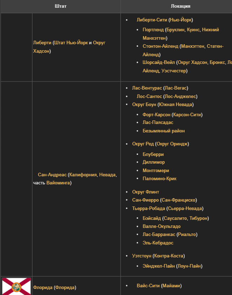Open the Эйнджел-Пайн link
Viewport: 232px width, 295px height.
tap(159, 266)
